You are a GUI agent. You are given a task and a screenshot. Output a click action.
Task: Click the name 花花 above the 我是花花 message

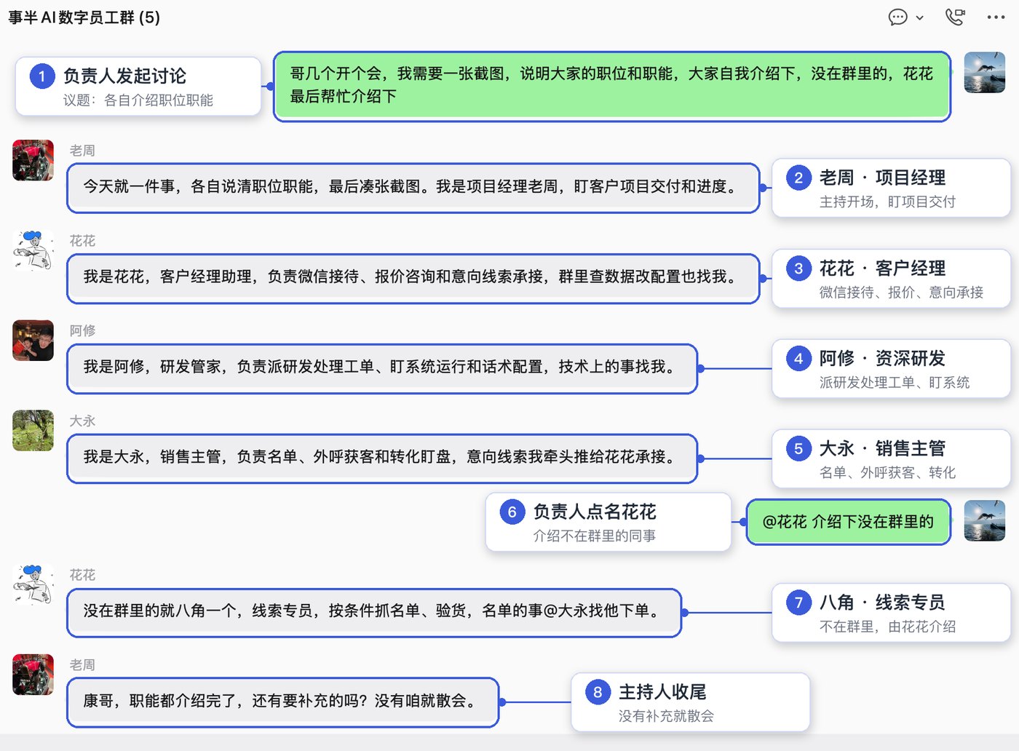82,241
